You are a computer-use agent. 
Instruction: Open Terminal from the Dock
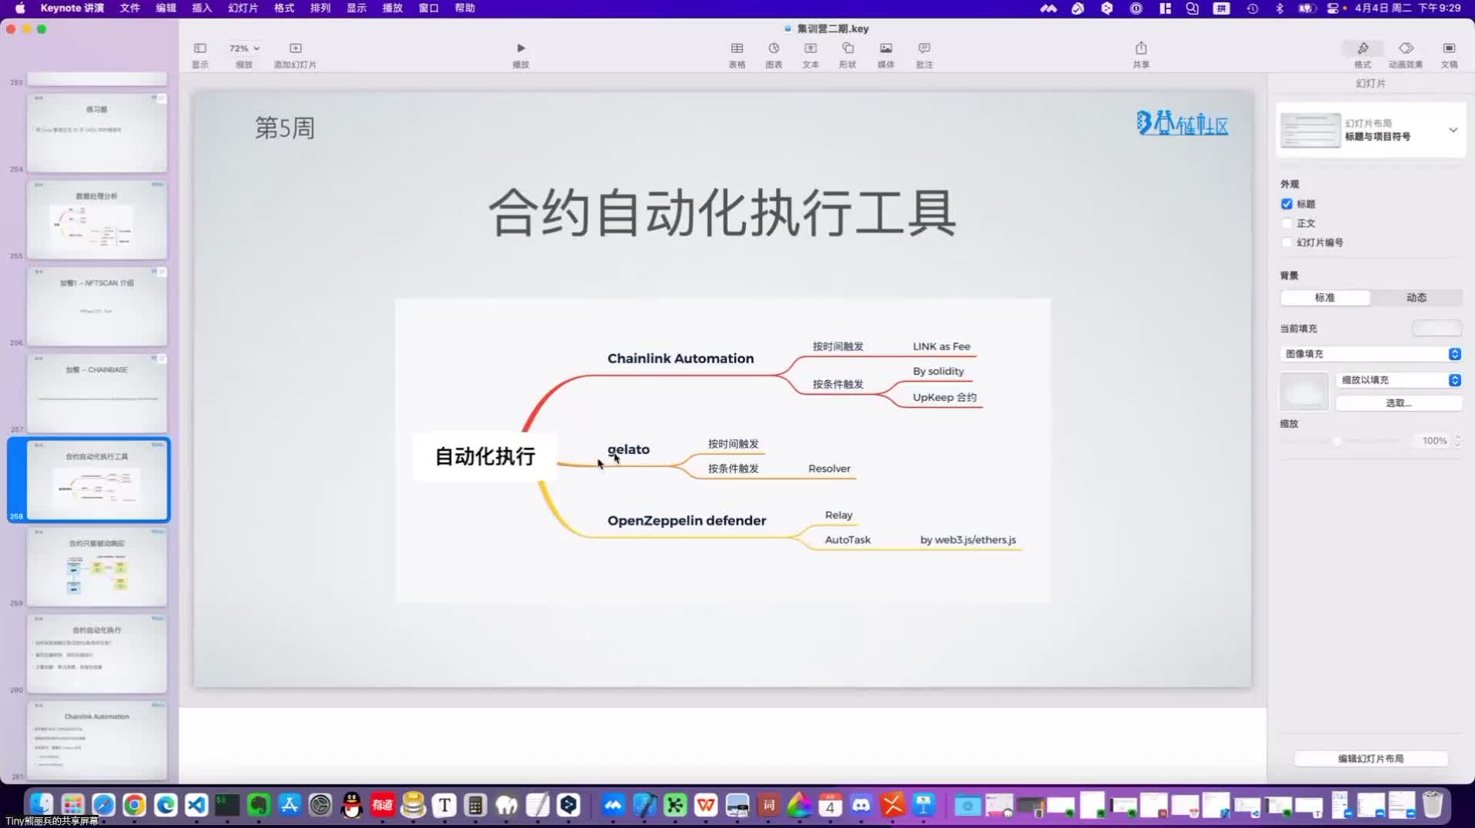click(227, 806)
